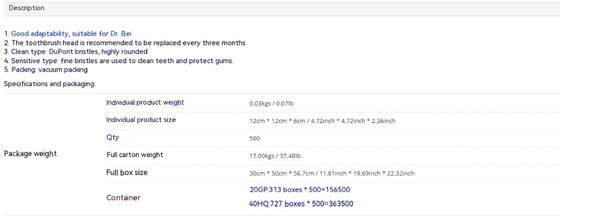Click the 'Sensitive type: fine bristles' line
Viewport: 597px width, 217px height.
(119, 60)
